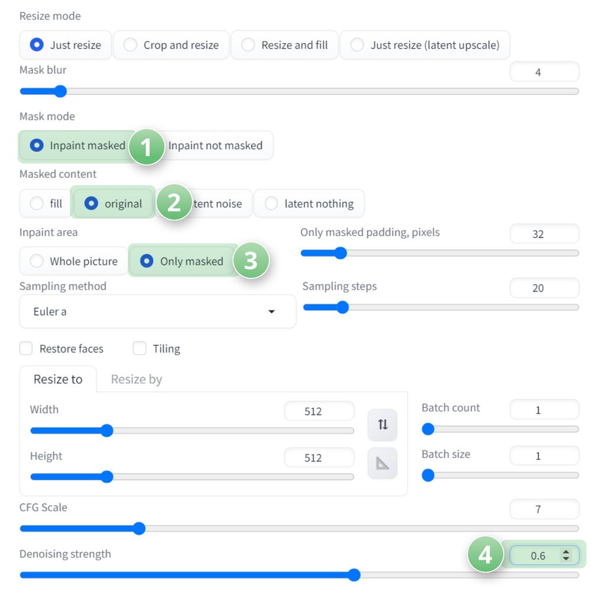Select Inpaint not masked mask mode
This screenshot has width=591, height=591.
(x=215, y=145)
